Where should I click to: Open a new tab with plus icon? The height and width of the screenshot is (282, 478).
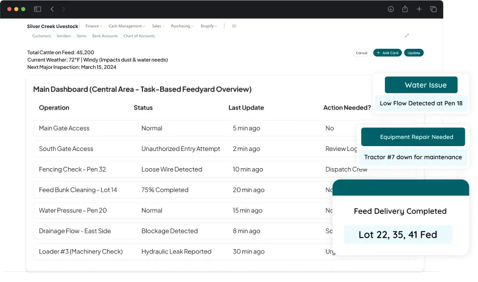click(419, 9)
